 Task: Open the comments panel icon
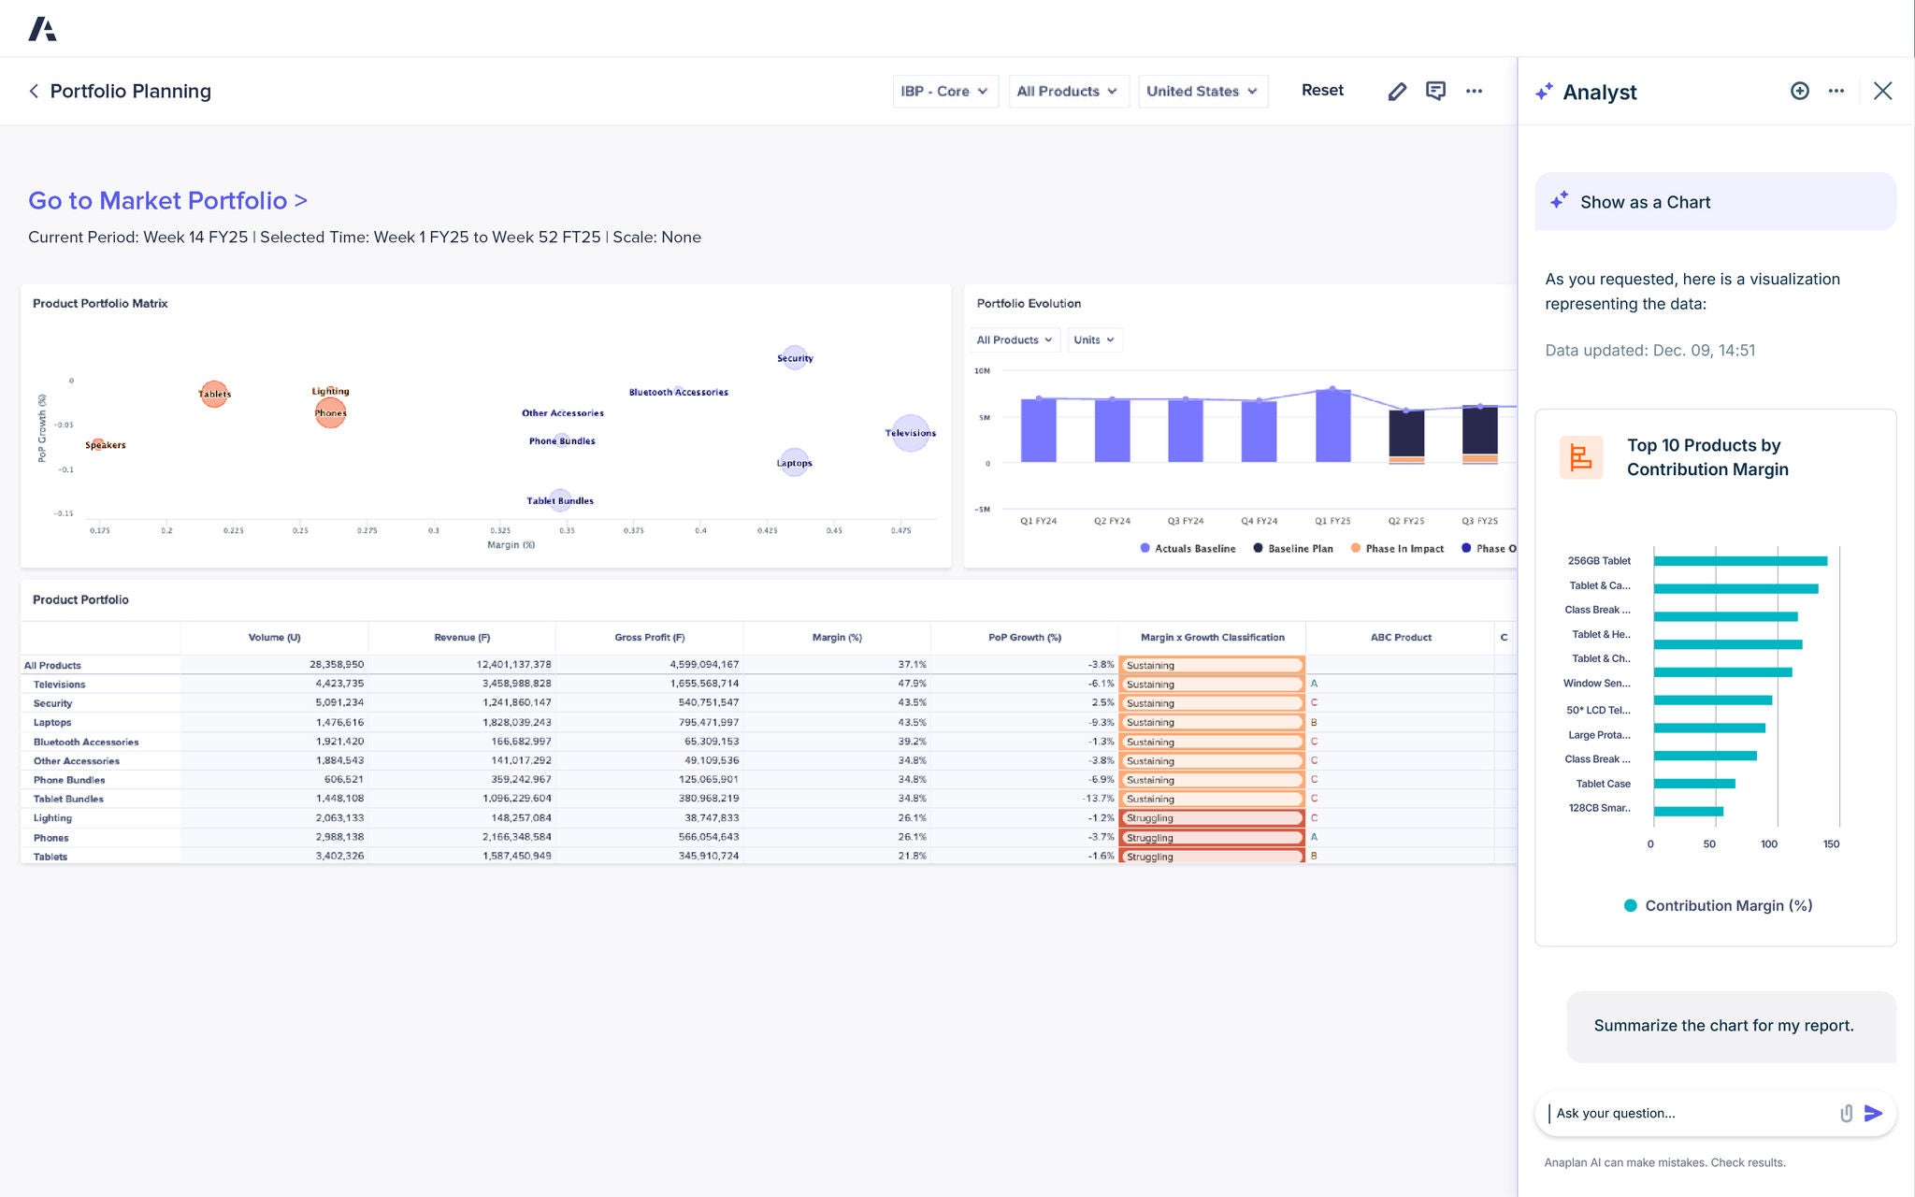[1436, 91]
